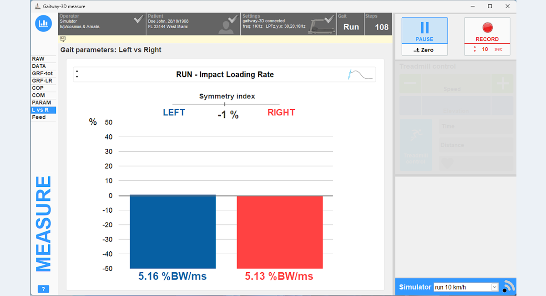Adjust record duration with the red stepper arrows
546x296 pixels.
point(475,49)
